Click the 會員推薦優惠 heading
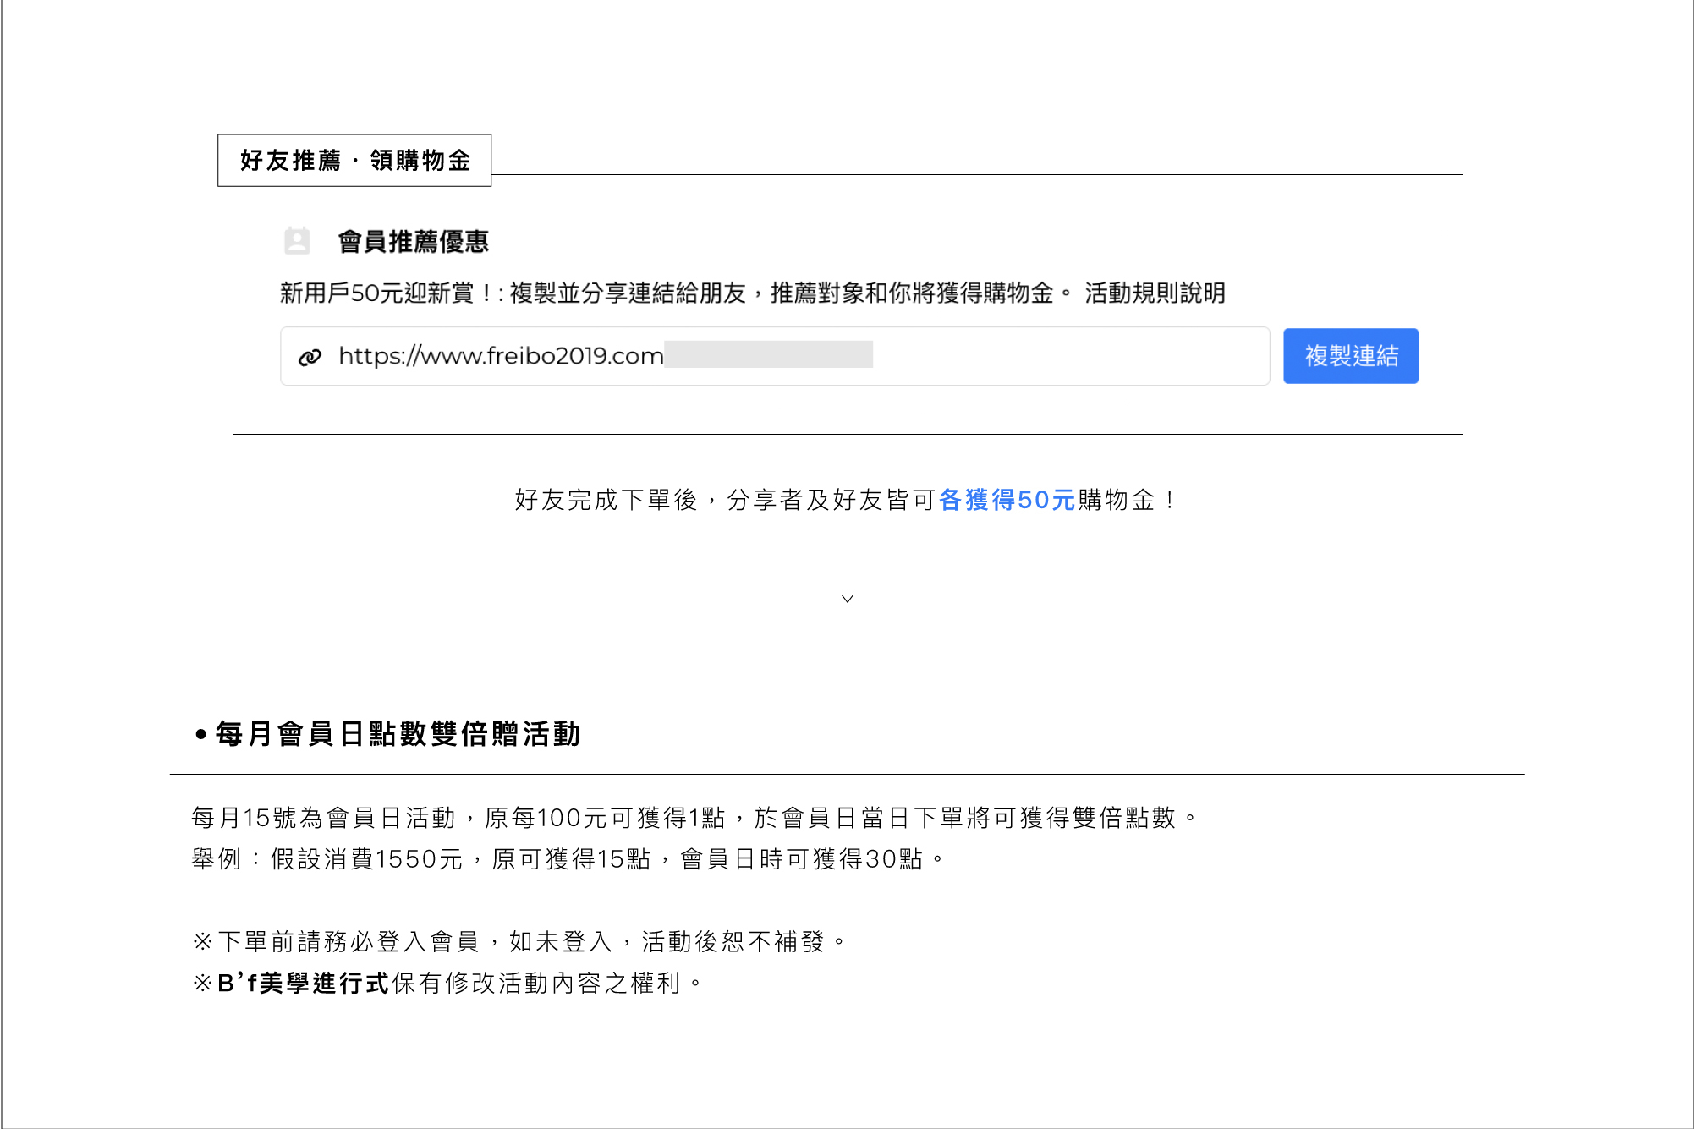This screenshot has height=1129, width=1696. 413,242
